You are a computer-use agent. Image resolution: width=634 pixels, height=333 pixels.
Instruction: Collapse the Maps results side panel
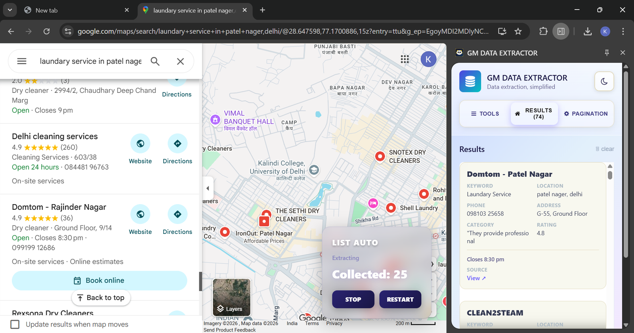208,188
